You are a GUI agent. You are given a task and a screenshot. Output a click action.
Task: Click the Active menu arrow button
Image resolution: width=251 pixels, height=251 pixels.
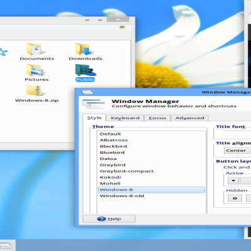pyautogui.click(x=233, y=181)
